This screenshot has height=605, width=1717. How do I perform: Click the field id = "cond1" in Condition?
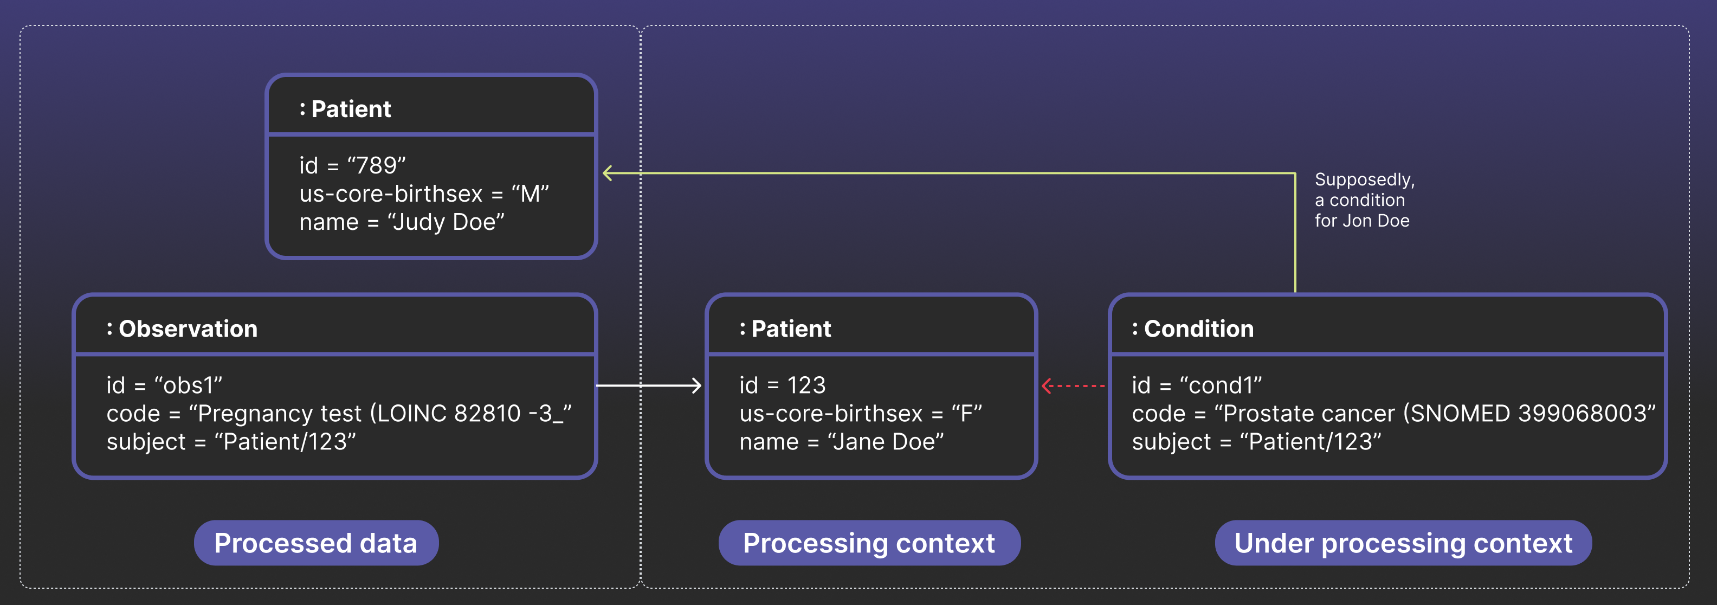(x=1197, y=384)
